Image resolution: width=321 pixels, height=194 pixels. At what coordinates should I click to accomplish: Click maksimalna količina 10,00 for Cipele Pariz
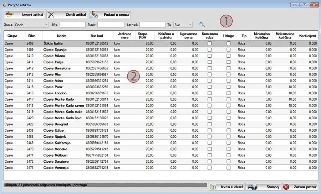click(292, 87)
